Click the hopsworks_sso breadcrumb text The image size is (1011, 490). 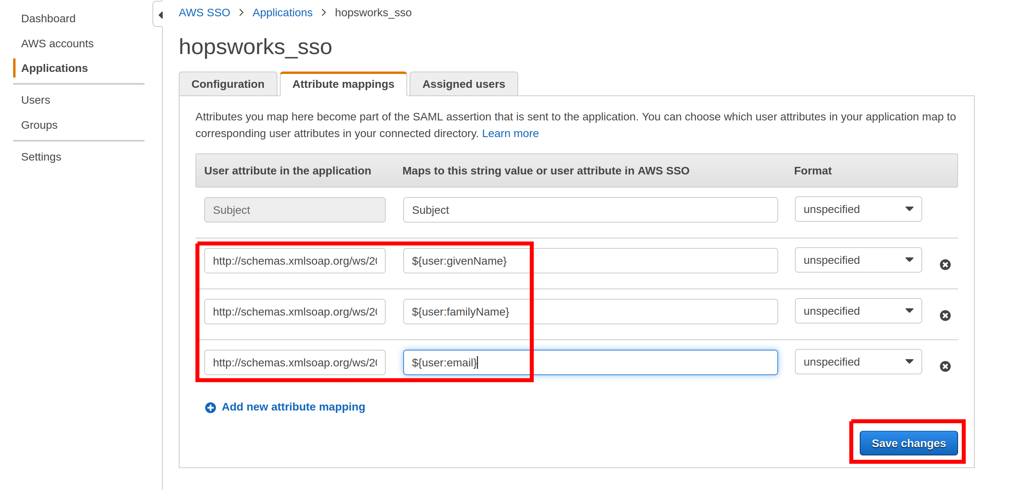point(373,13)
